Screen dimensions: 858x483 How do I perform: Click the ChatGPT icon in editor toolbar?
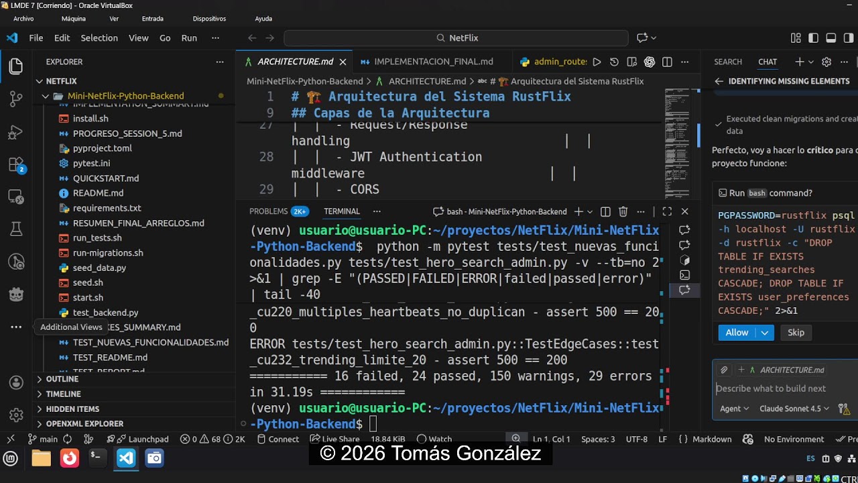(x=649, y=62)
